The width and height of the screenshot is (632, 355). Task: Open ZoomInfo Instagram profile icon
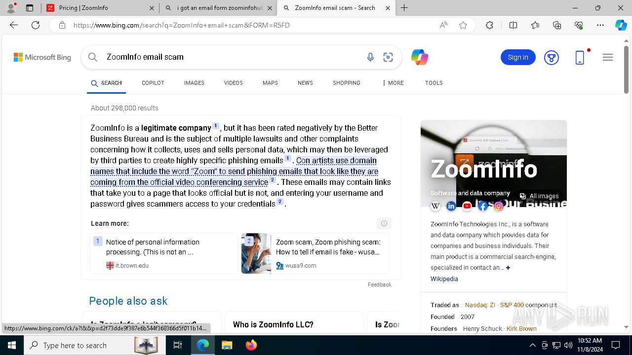coord(499,206)
